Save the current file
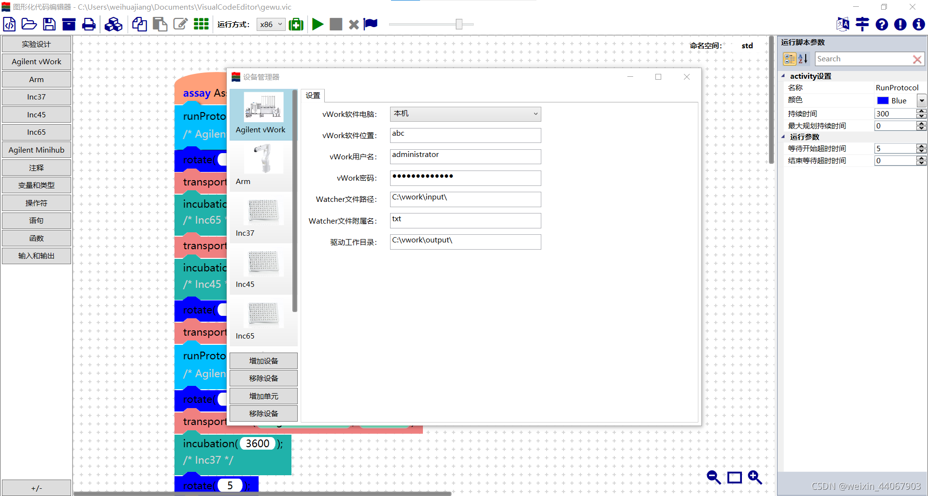The image size is (928, 496). click(49, 24)
